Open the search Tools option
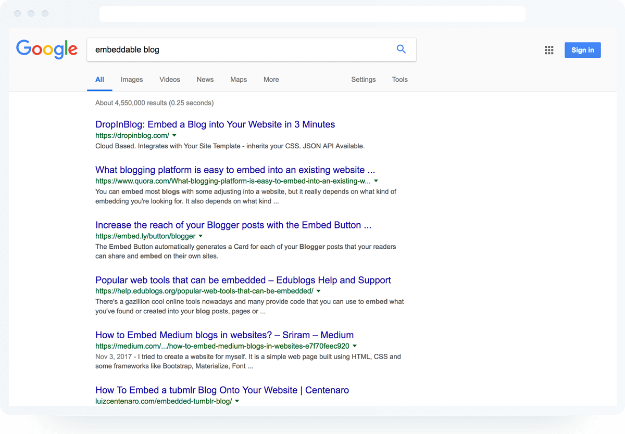Viewport: 625px width, 434px height. (x=400, y=80)
